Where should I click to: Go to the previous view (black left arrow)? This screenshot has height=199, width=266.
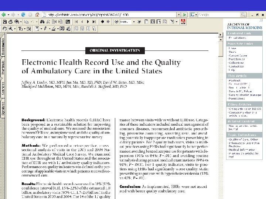(102, 22)
